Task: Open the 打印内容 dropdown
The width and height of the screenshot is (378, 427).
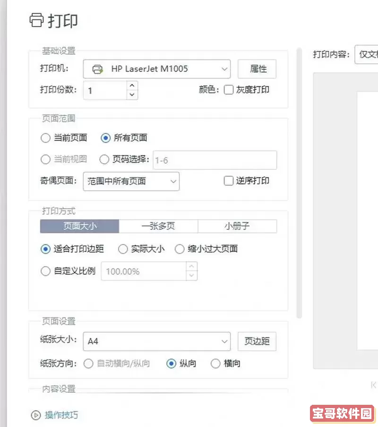Action: coord(366,54)
